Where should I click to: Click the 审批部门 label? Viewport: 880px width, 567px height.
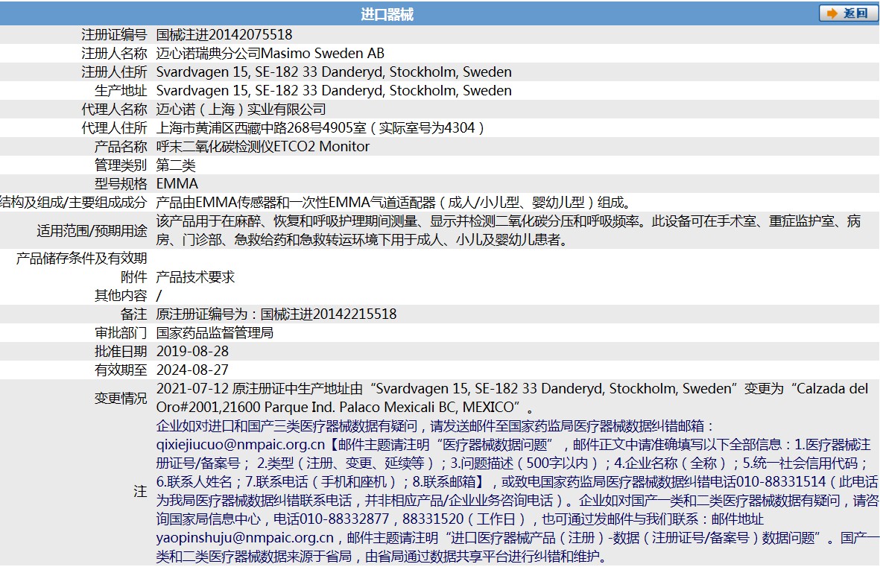tap(121, 333)
